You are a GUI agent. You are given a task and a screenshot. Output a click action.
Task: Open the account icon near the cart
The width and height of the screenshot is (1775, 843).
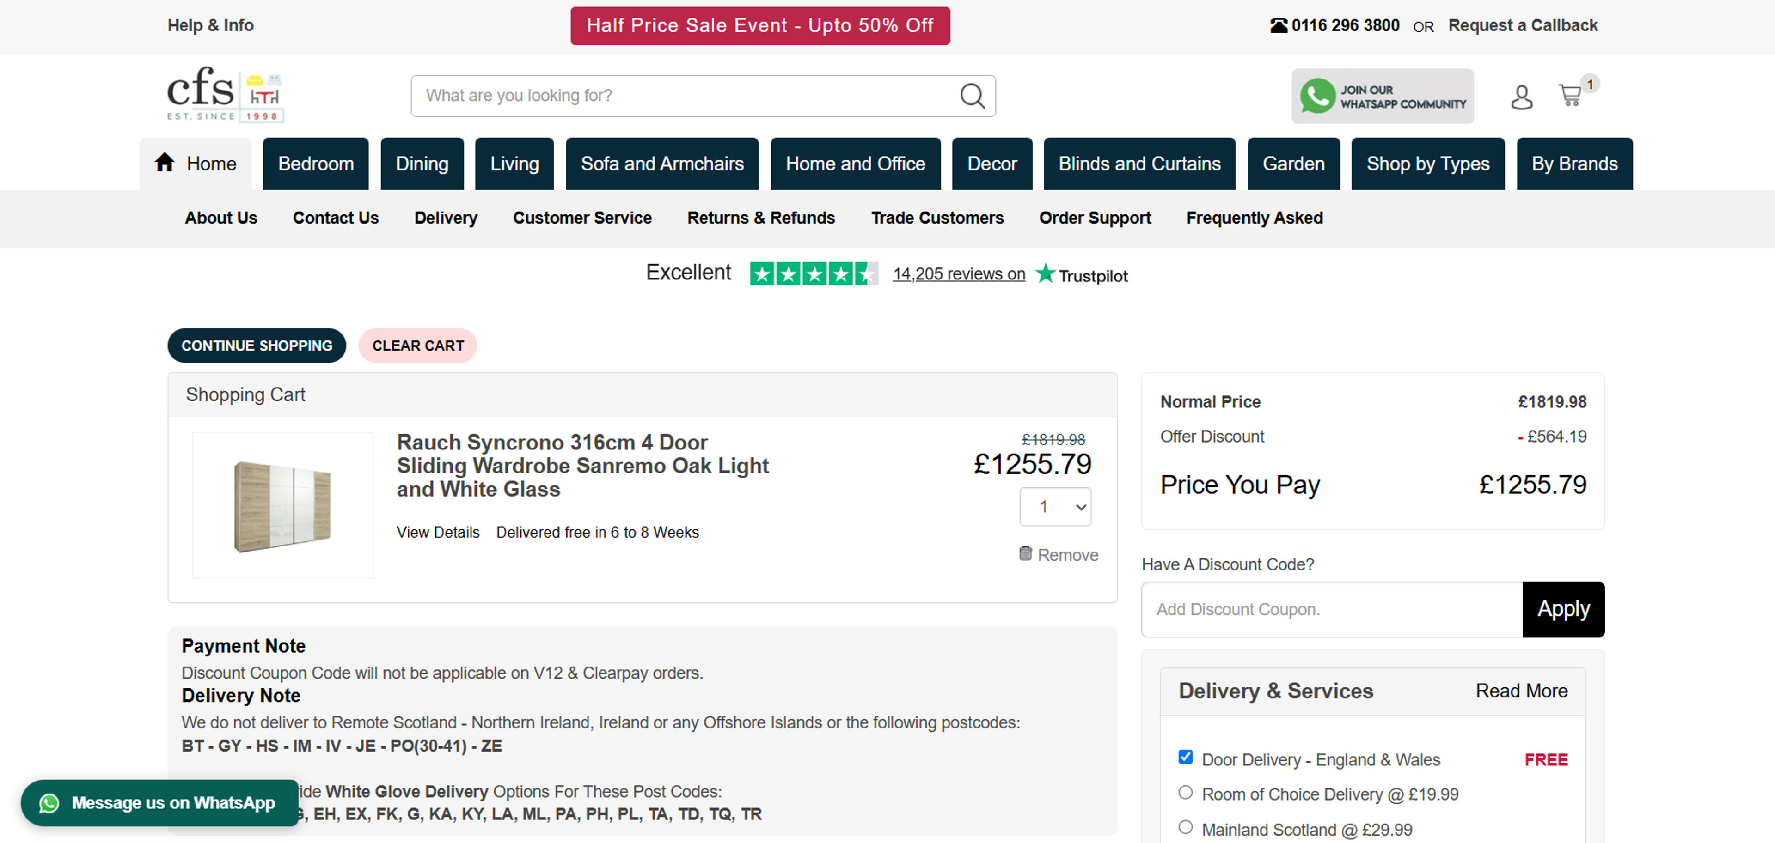[x=1521, y=98]
